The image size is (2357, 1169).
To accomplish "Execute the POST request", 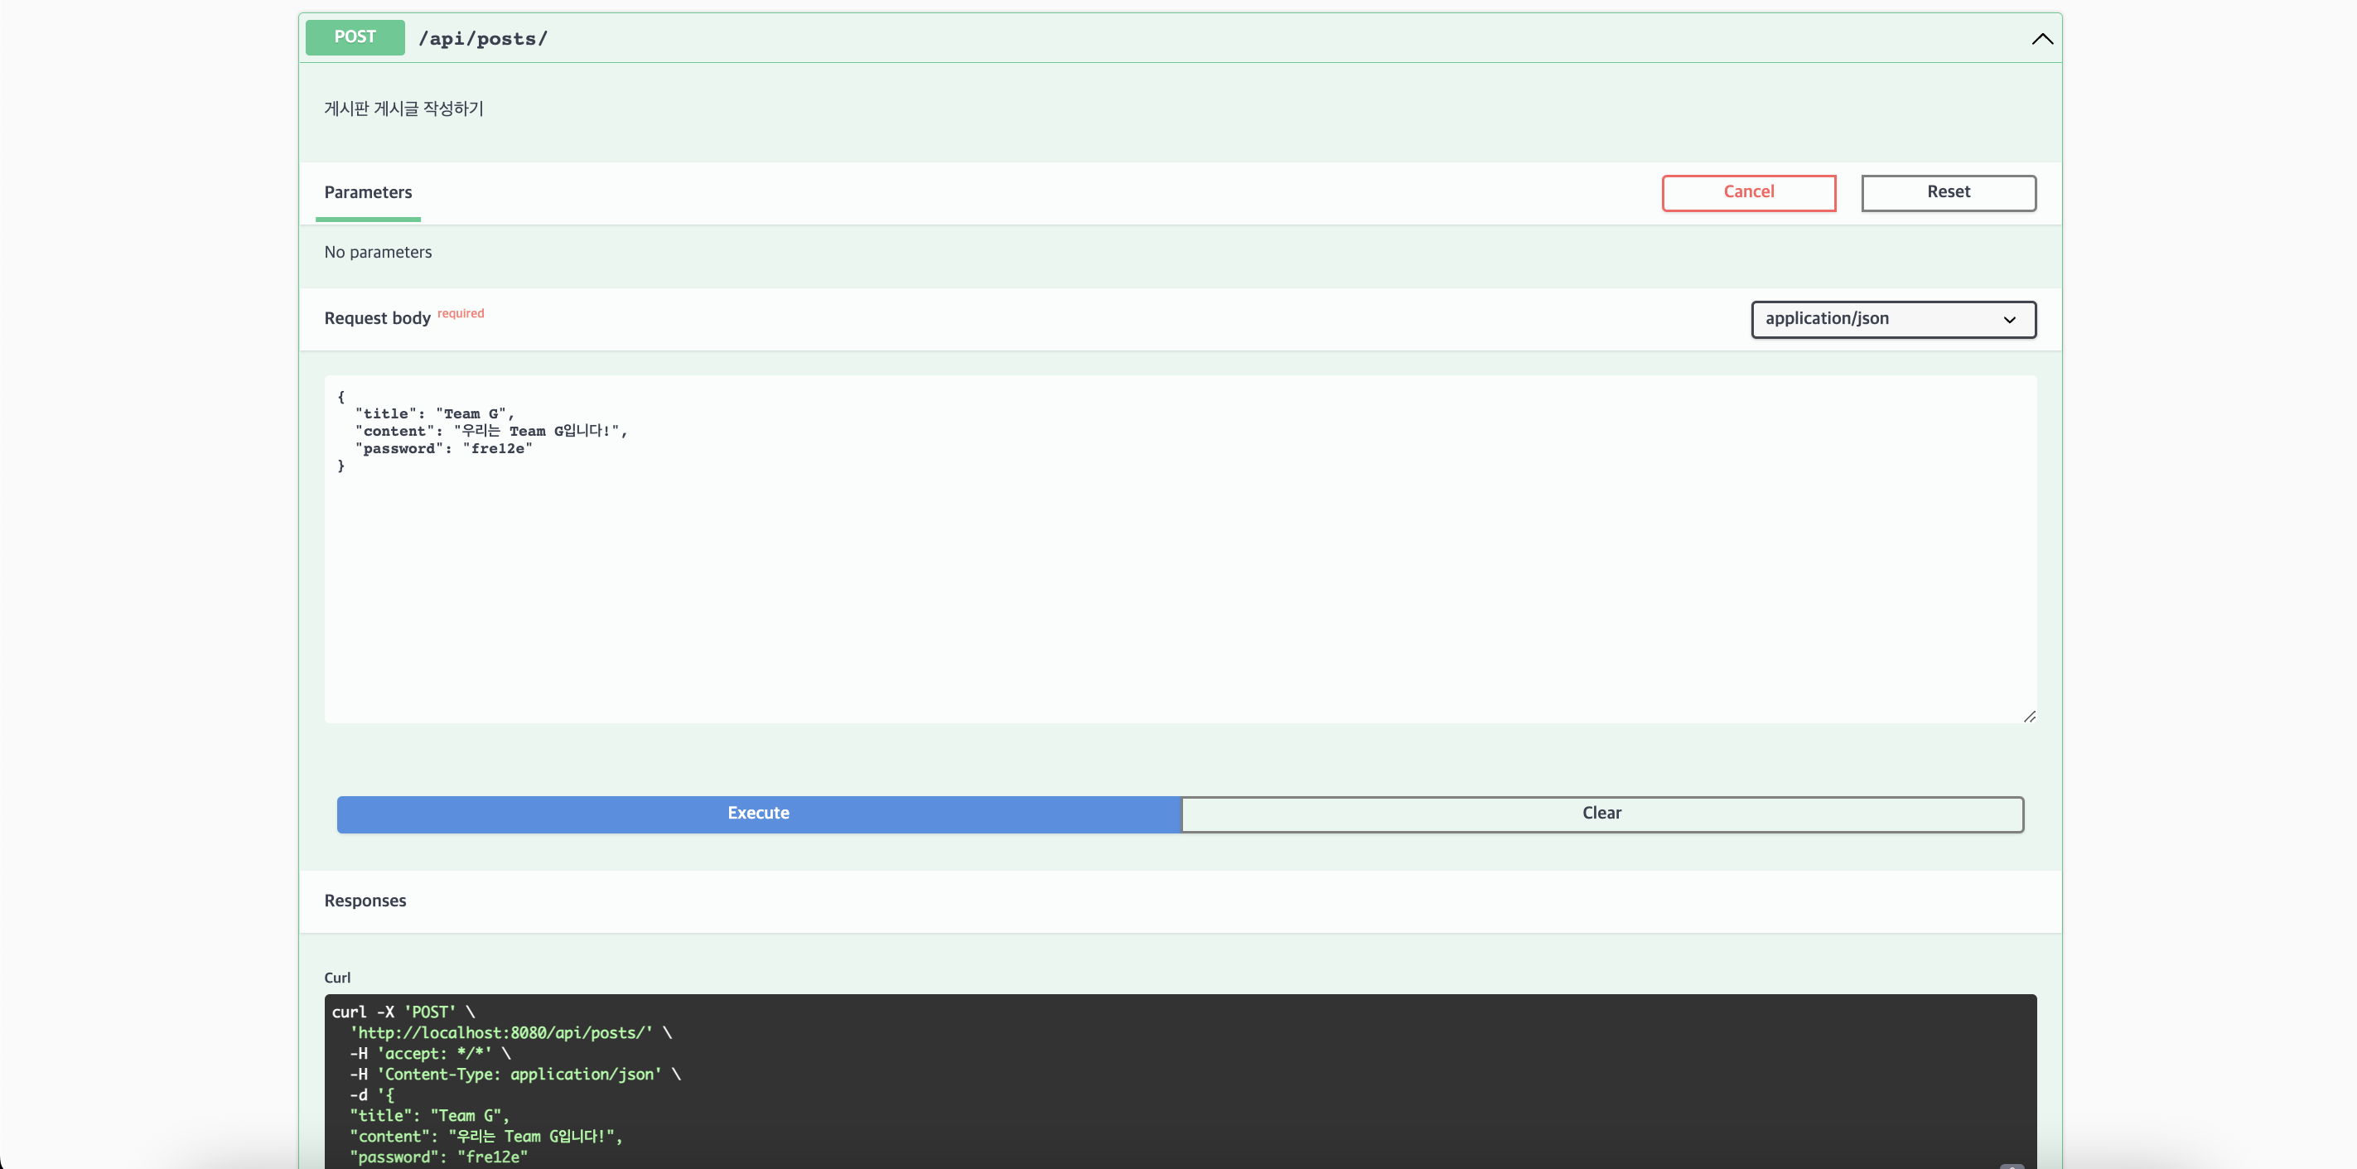I will (x=757, y=814).
